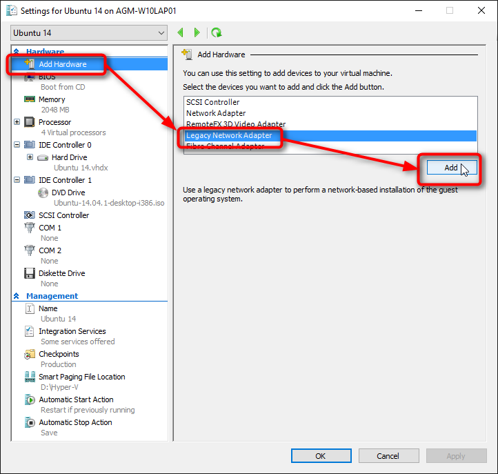
Task: Click the Diskette Drive floppy icon
Action: coord(30,273)
